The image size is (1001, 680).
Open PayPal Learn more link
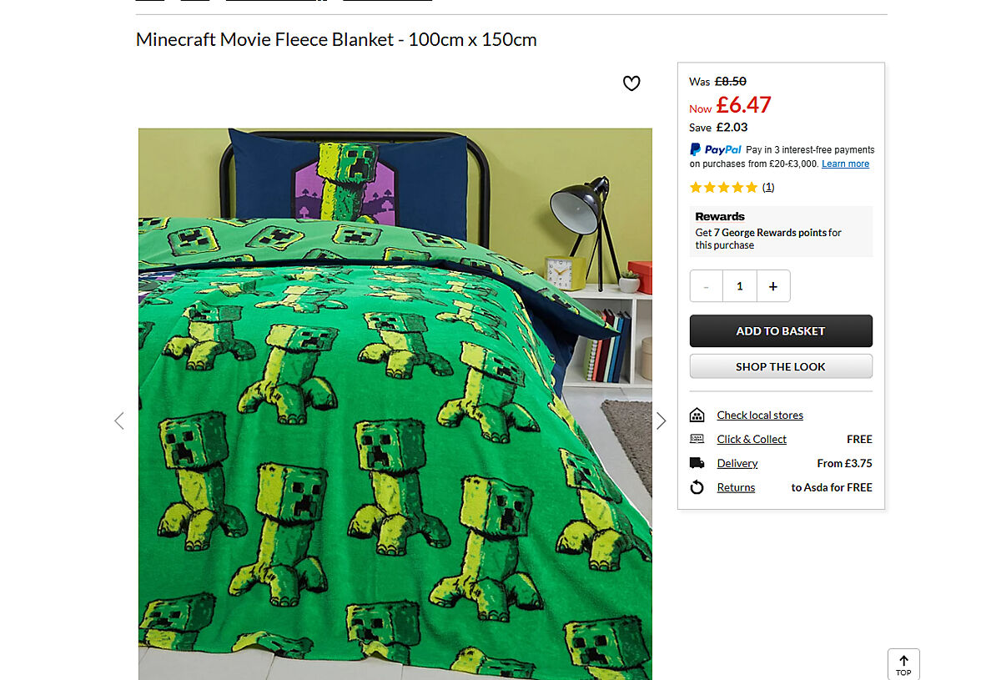(845, 164)
